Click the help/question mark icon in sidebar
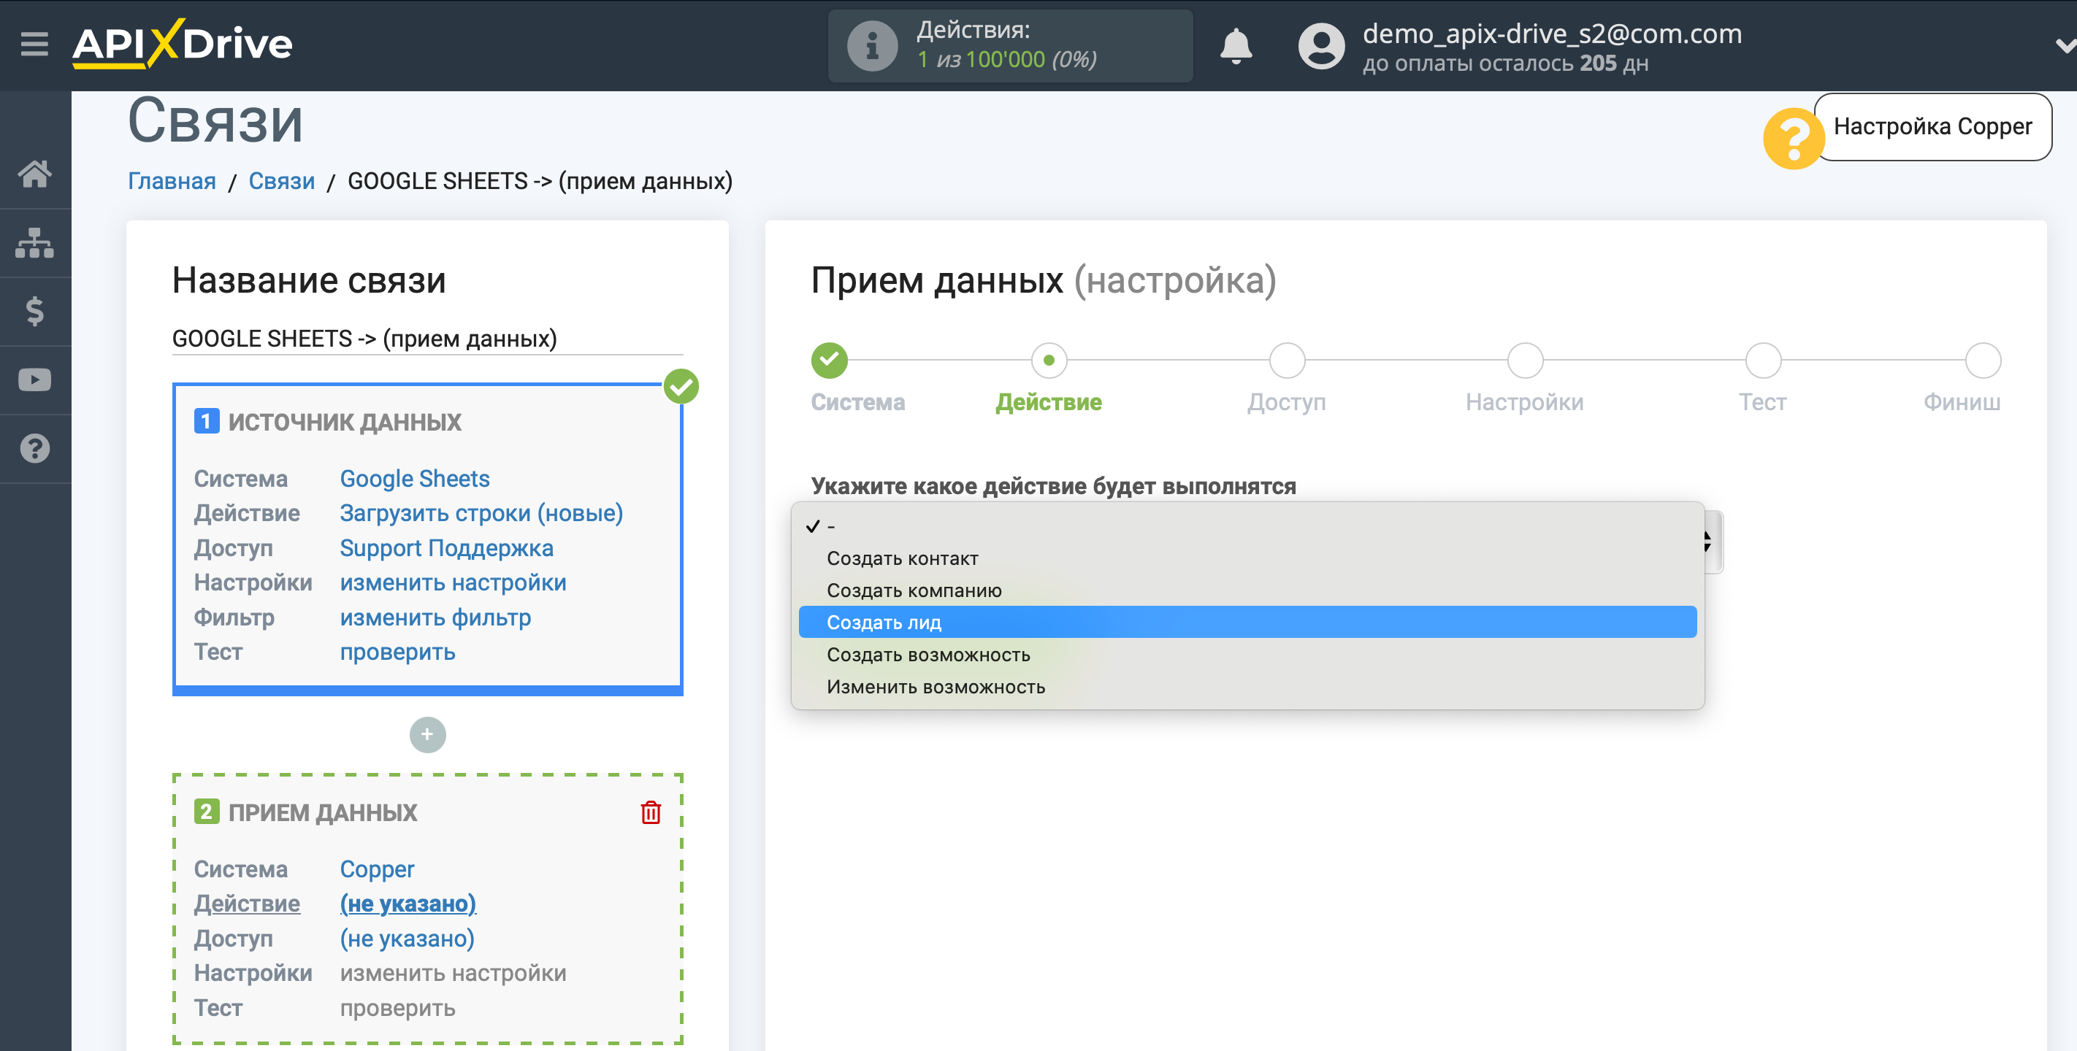Image resolution: width=2077 pixels, height=1051 pixels. 35,447
